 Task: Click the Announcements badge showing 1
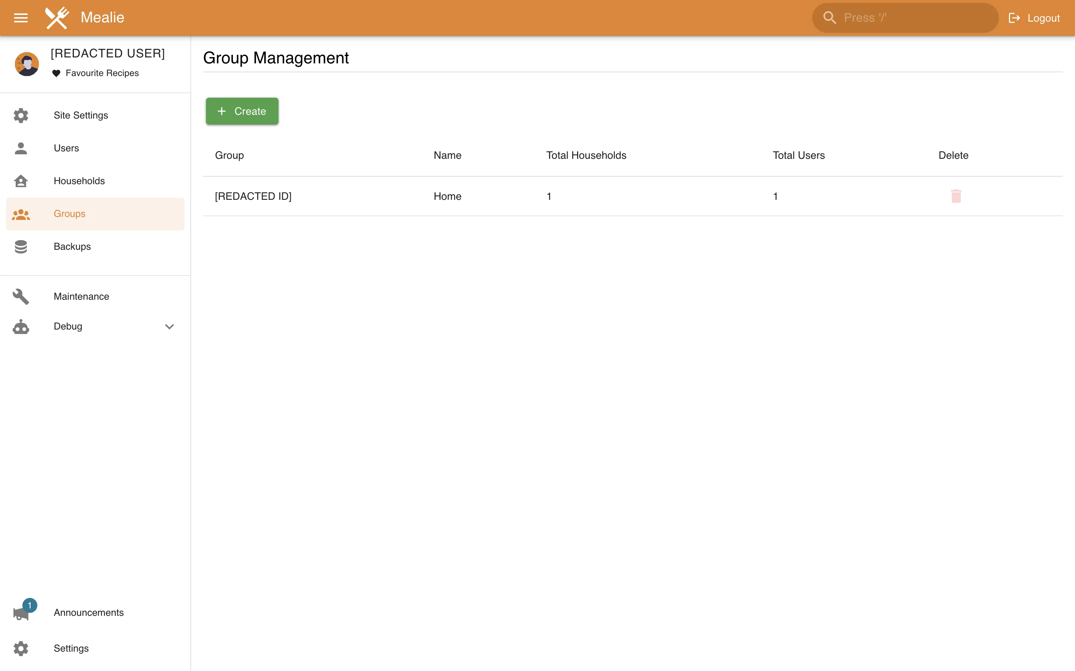coord(30,605)
